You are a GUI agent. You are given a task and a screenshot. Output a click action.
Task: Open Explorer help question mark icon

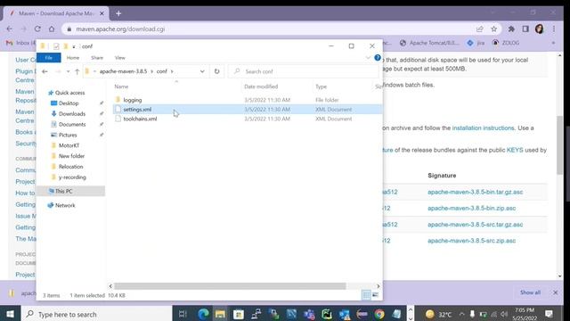(378, 57)
